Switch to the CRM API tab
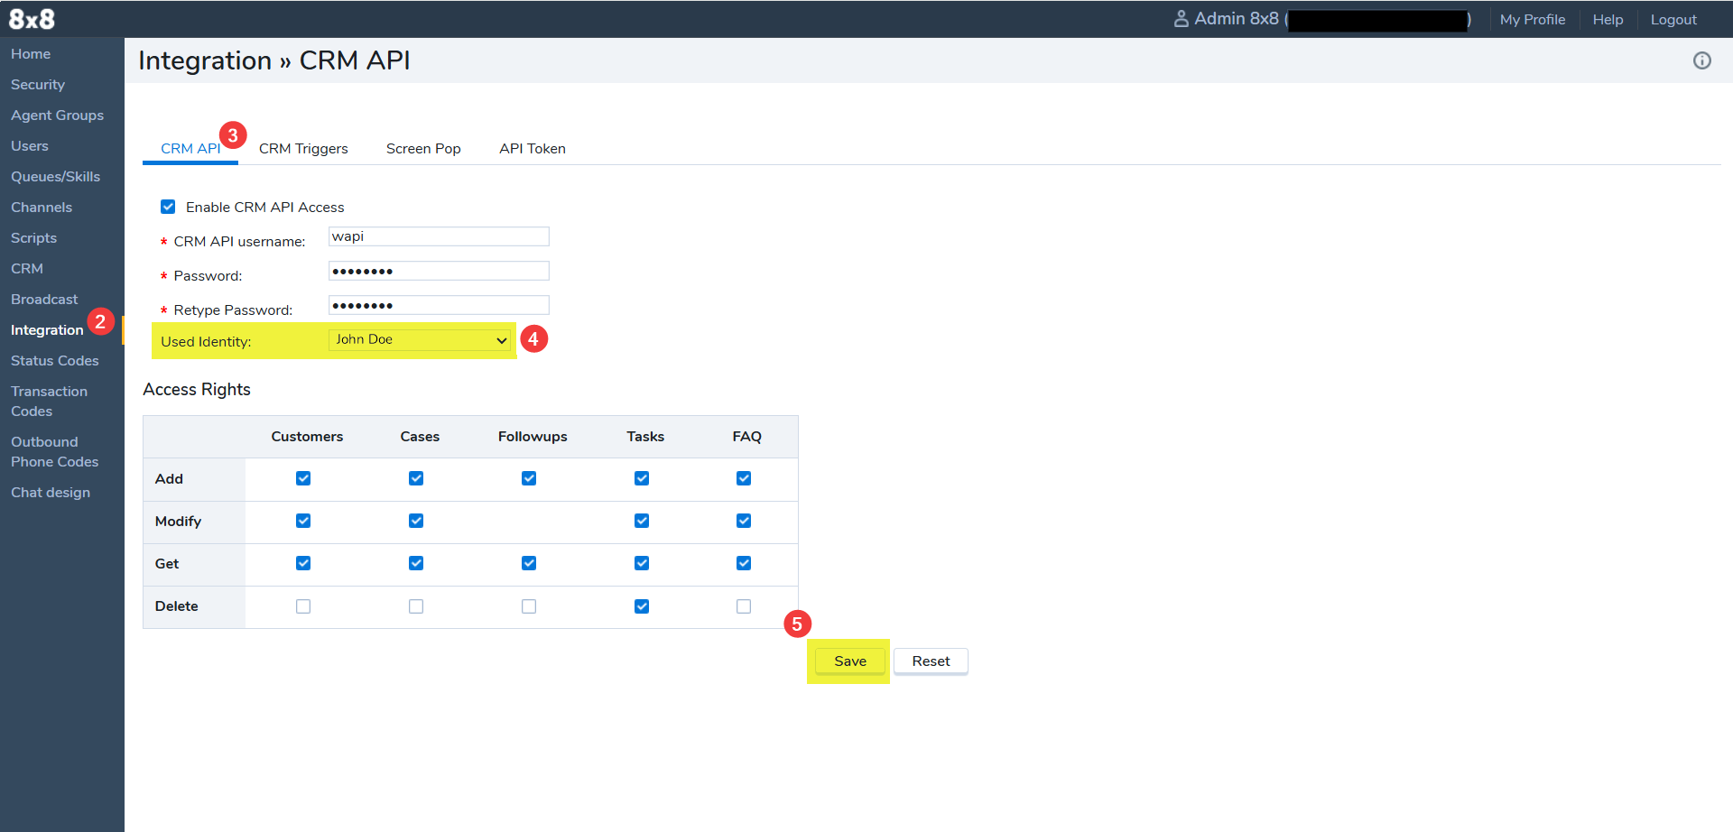This screenshot has width=1733, height=832. click(x=190, y=149)
